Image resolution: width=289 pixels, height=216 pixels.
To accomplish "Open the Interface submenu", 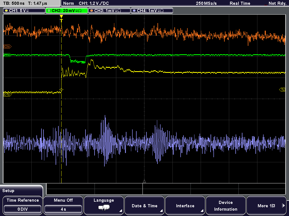I will pyautogui.click(x=185, y=205).
